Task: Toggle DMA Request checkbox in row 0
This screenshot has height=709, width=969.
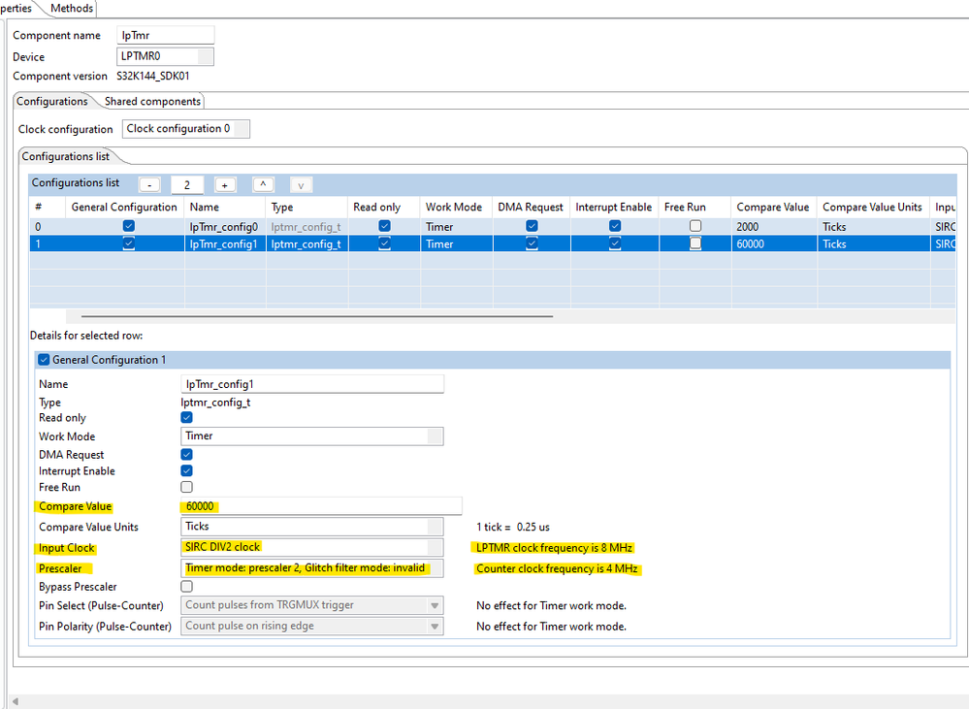Action: (x=532, y=226)
